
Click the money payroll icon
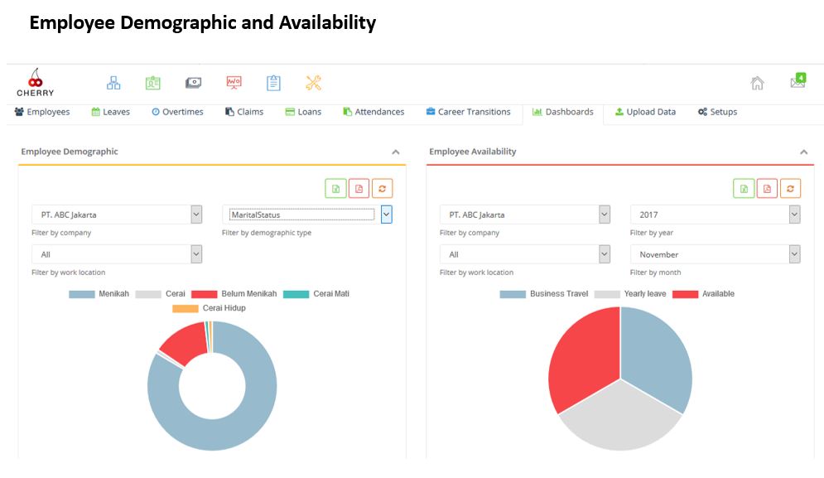point(194,83)
